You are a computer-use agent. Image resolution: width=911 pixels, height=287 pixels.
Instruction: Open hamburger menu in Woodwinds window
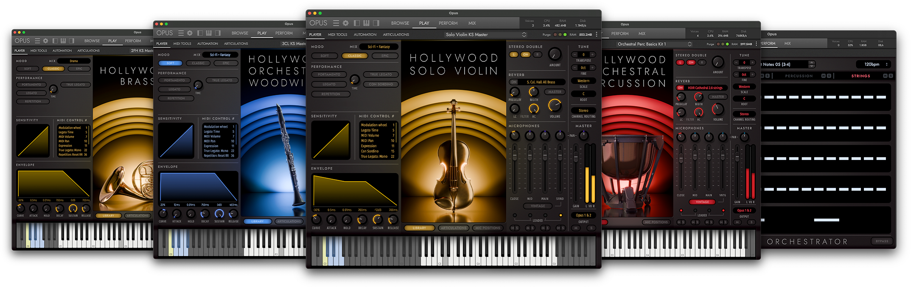point(181,33)
